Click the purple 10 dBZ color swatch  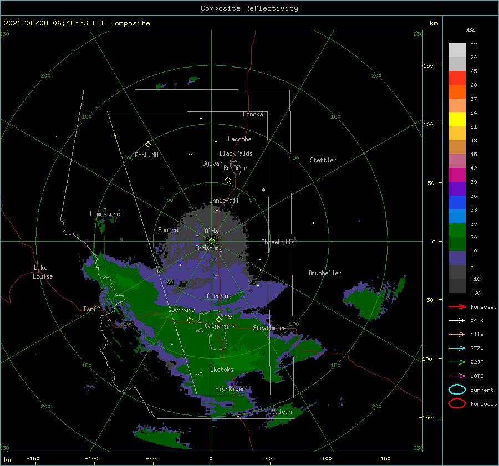tap(457, 258)
